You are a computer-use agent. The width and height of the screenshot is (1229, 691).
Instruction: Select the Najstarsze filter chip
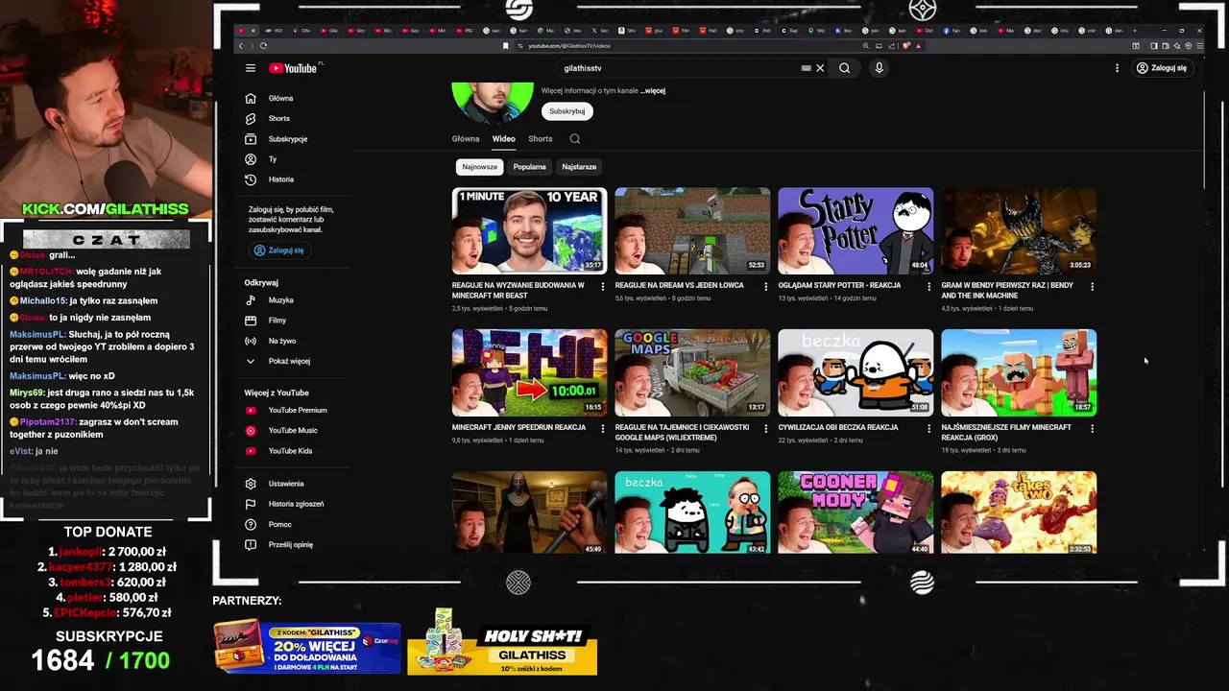click(x=579, y=167)
